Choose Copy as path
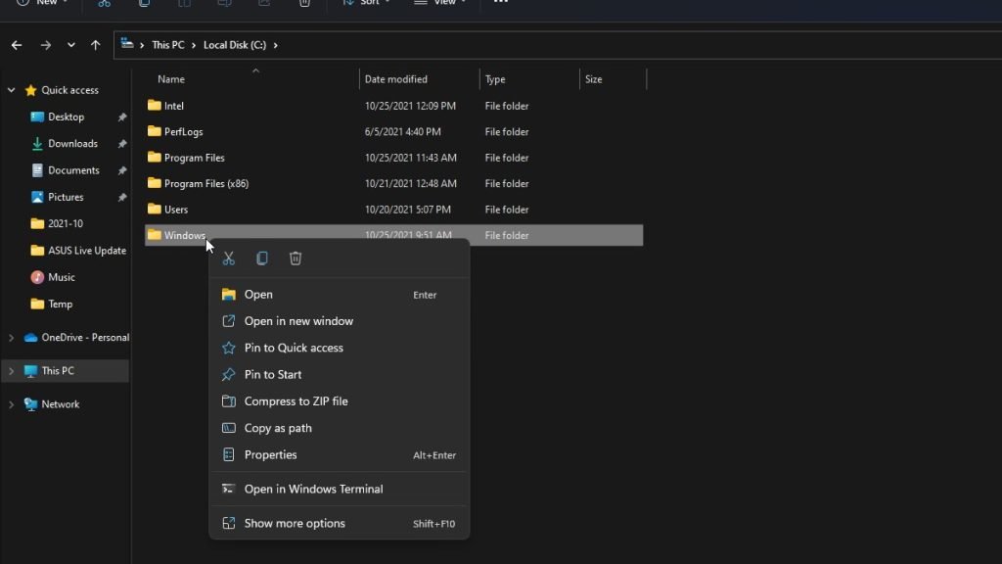 tap(340, 429)
